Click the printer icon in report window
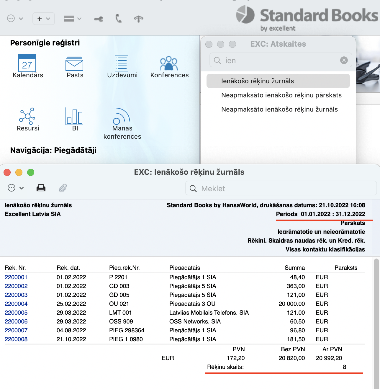This screenshot has height=389, width=380. tap(41, 188)
